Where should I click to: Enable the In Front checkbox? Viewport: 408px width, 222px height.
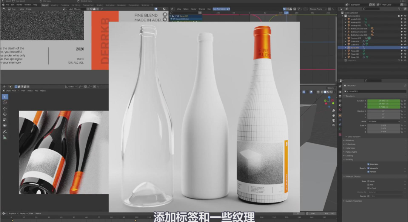pos(368,188)
